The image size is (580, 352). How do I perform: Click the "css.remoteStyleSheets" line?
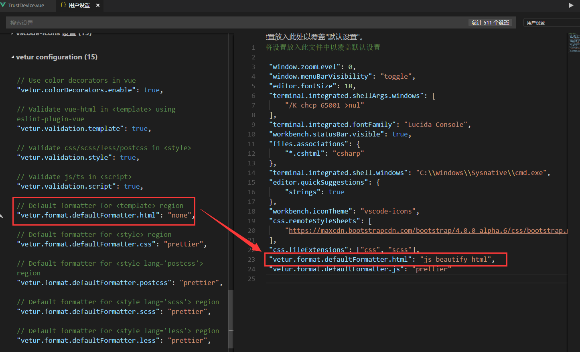coord(320,221)
